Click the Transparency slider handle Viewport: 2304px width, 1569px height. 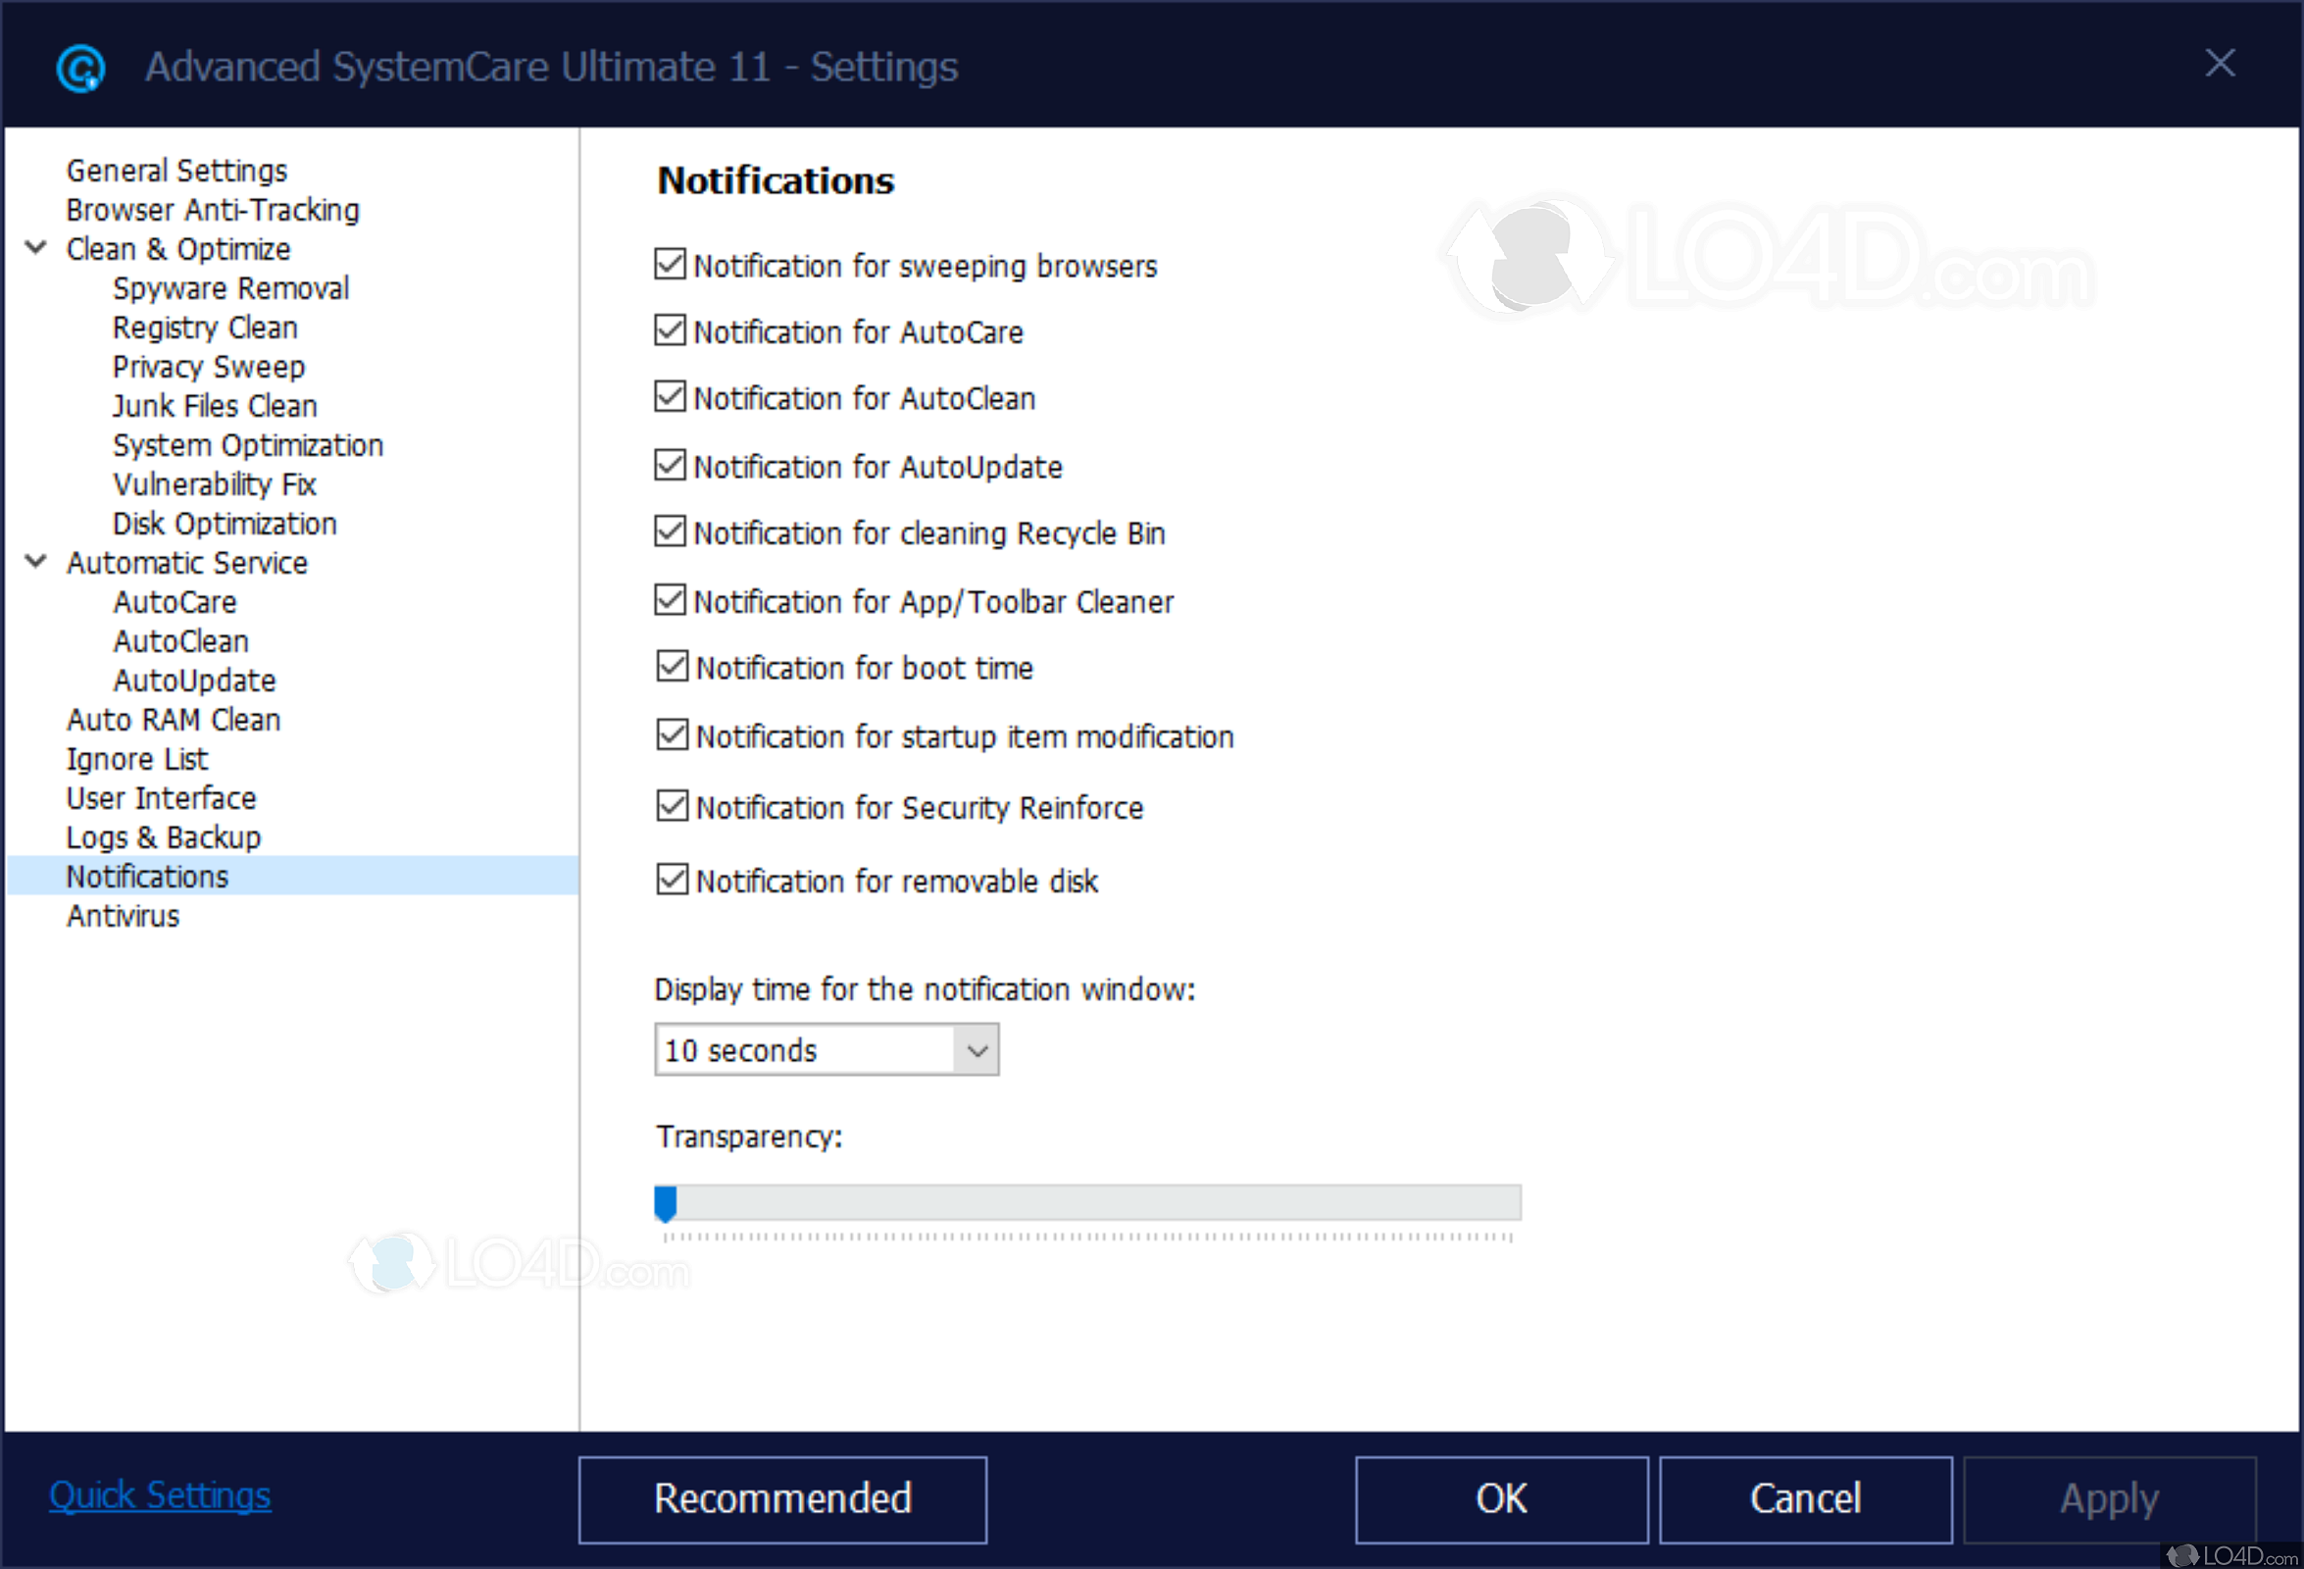point(666,1204)
